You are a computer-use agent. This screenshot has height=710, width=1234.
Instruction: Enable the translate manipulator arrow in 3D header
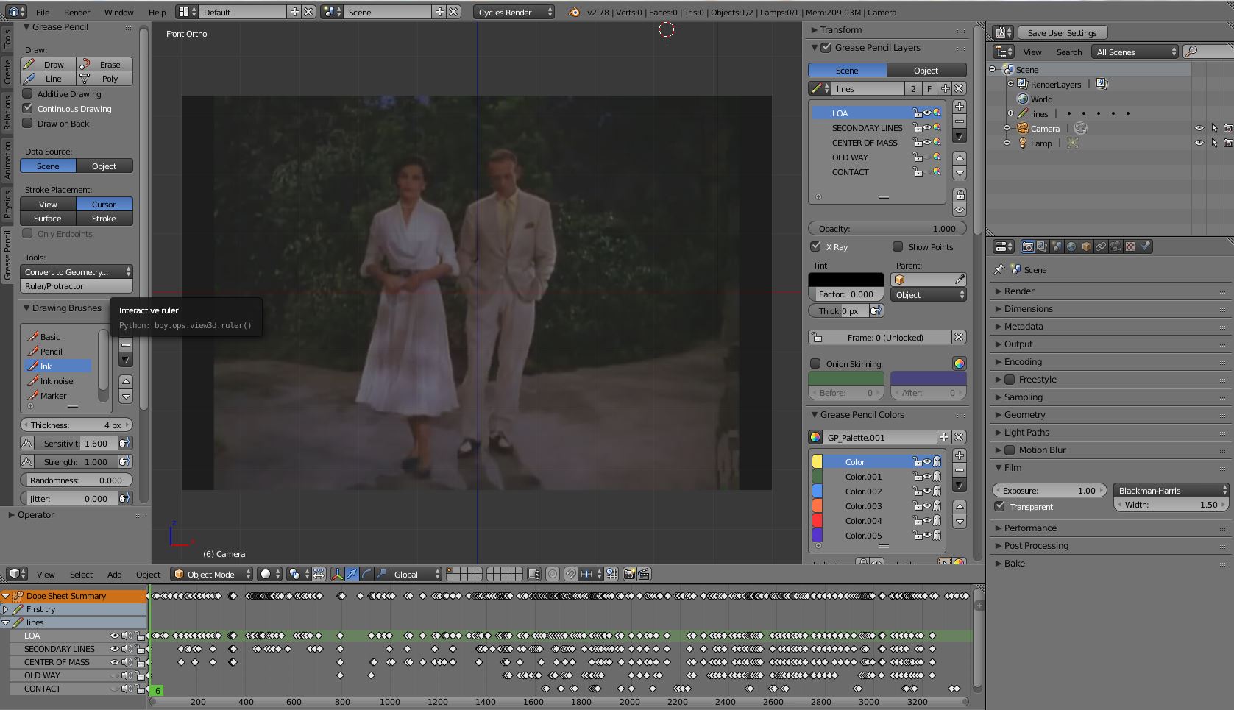coord(352,574)
